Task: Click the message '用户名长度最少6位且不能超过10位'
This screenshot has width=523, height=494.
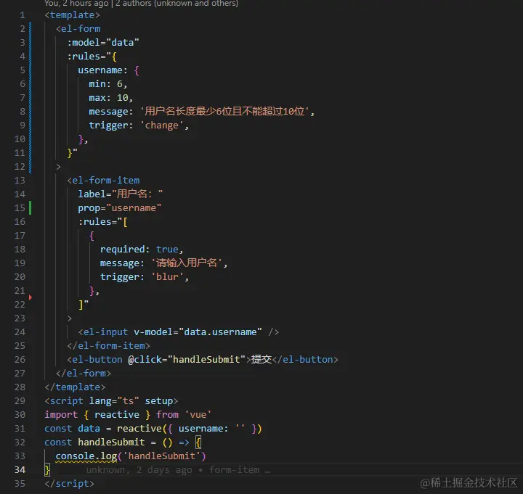Action: [x=227, y=111]
